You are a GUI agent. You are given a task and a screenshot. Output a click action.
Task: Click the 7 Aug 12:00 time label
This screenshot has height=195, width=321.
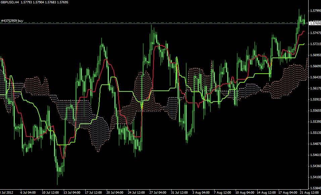223,193
